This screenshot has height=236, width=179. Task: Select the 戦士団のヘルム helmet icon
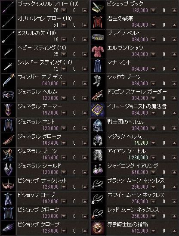[x=98, y=125]
